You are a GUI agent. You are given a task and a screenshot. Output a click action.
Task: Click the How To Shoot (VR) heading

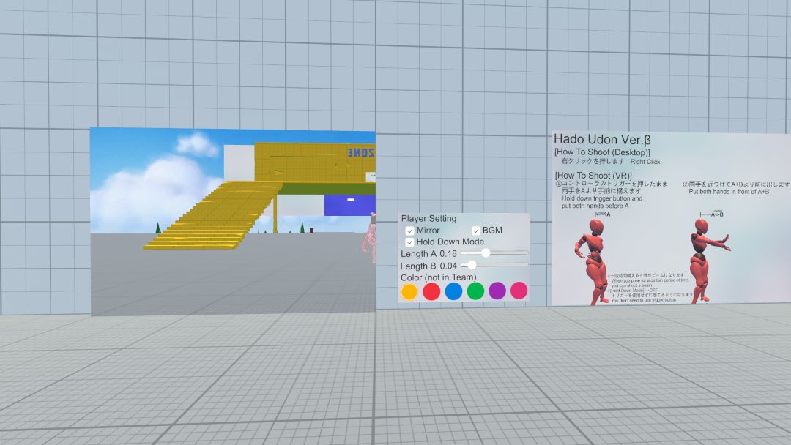pos(593,176)
